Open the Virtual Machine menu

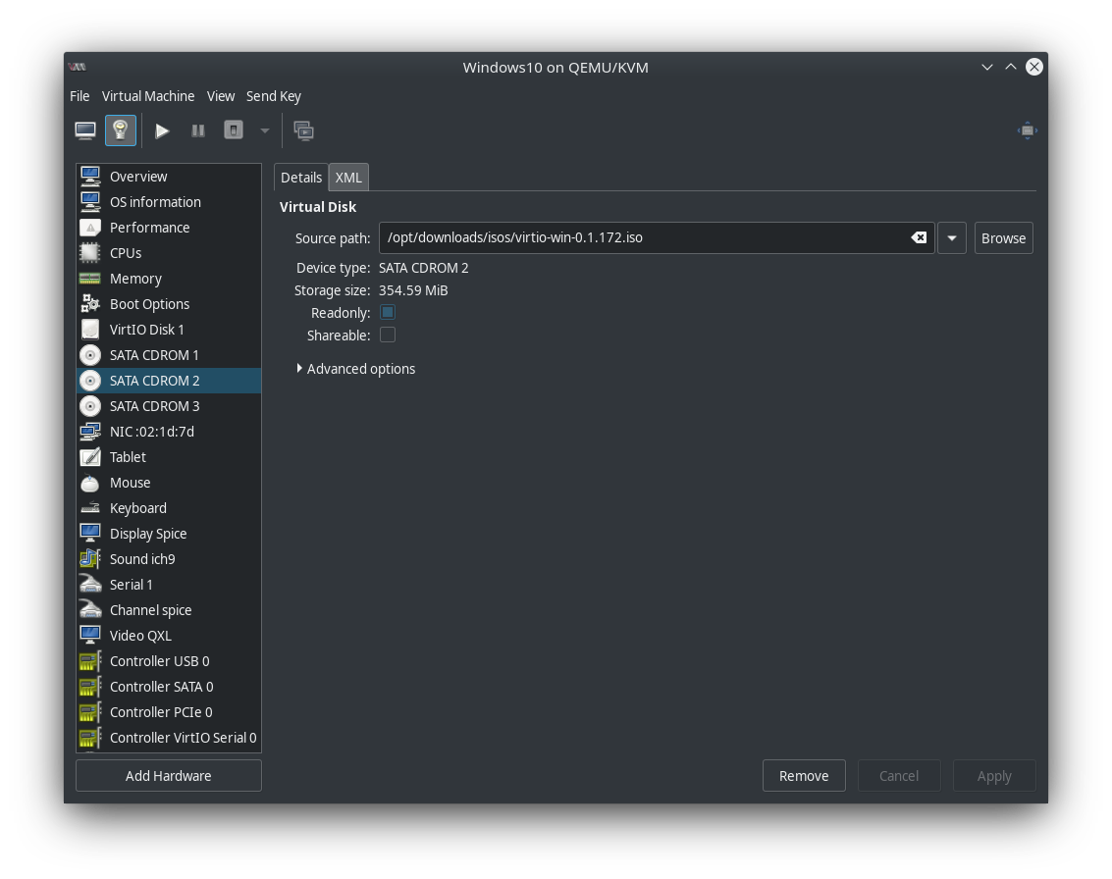pyautogui.click(x=148, y=96)
